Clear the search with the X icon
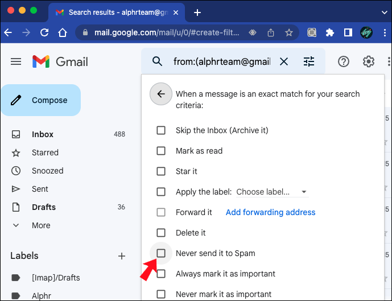 (284, 61)
